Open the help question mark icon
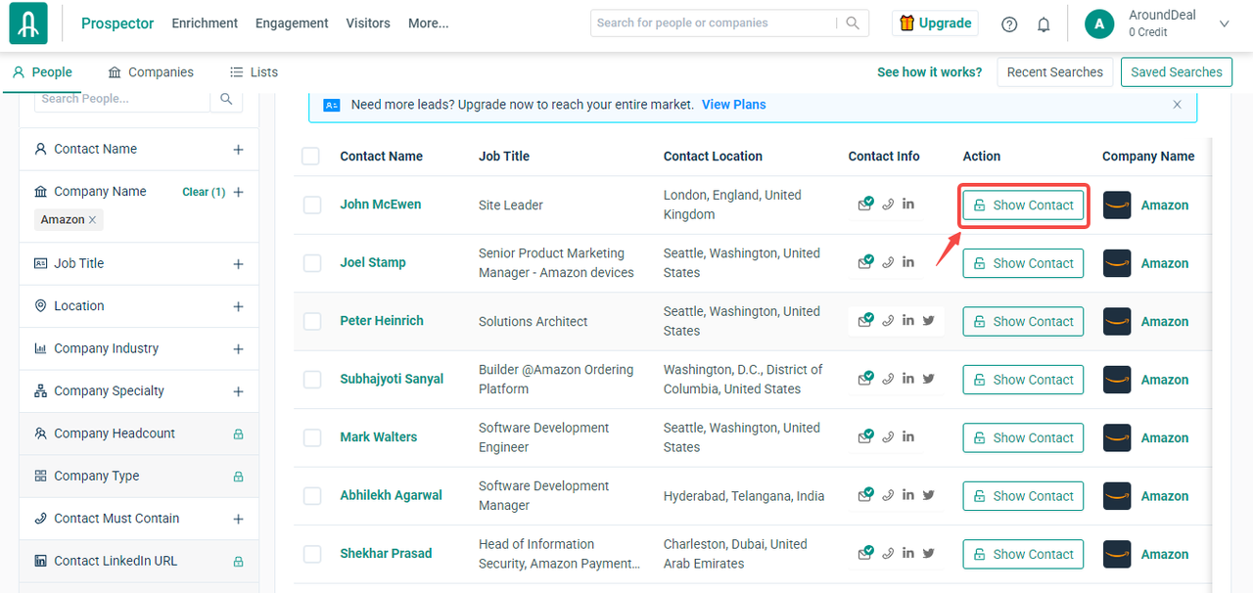 click(x=1009, y=24)
